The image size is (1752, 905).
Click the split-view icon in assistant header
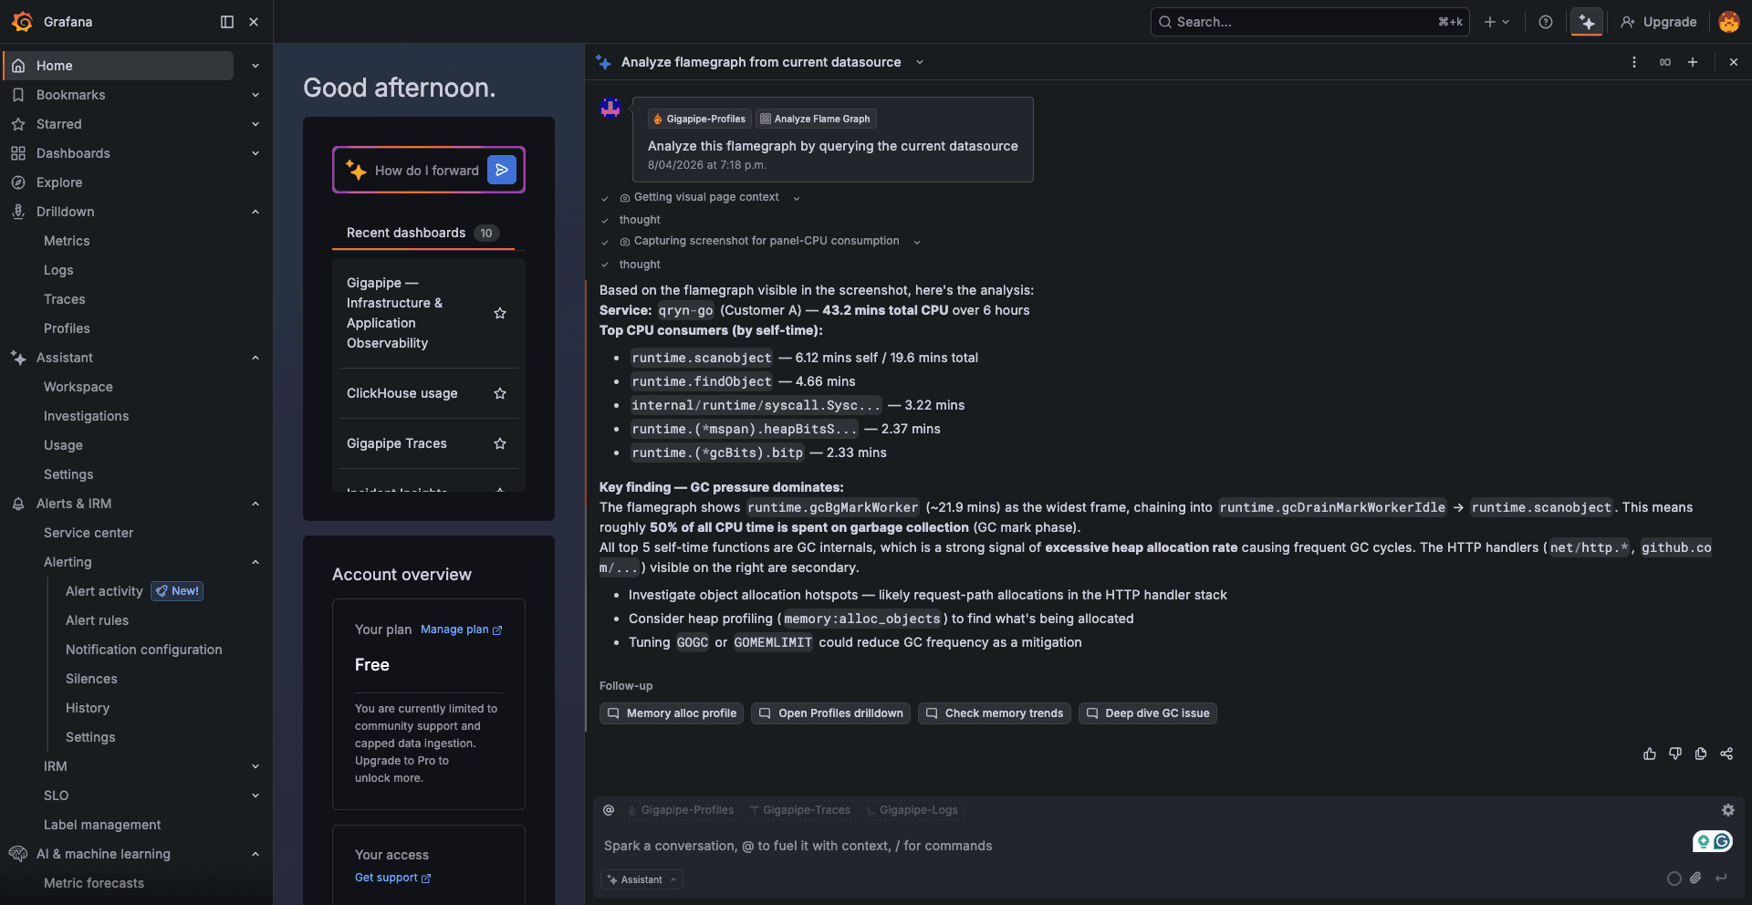click(x=1665, y=62)
